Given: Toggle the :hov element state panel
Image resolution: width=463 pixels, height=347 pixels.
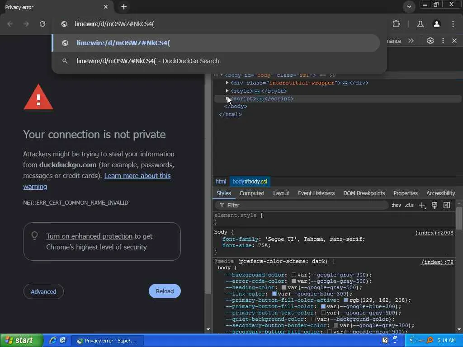Looking at the screenshot, I should click(x=396, y=205).
